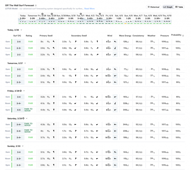Collapse the Today, 3/26 section chevron
The height and width of the screenshot is (170, 191).
coord(21,30)
